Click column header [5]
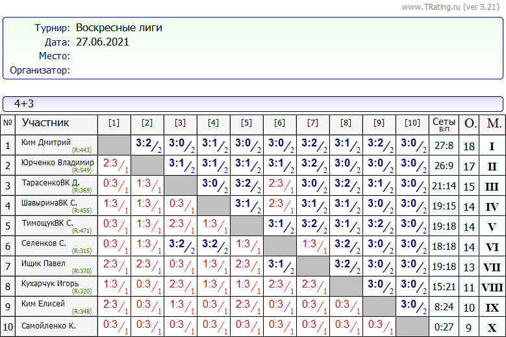The width and height of the screenshot is (506, 337). coord(246,123)
